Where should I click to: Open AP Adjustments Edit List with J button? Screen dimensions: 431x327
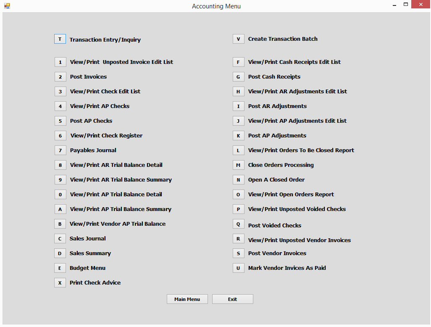[238, 121]
